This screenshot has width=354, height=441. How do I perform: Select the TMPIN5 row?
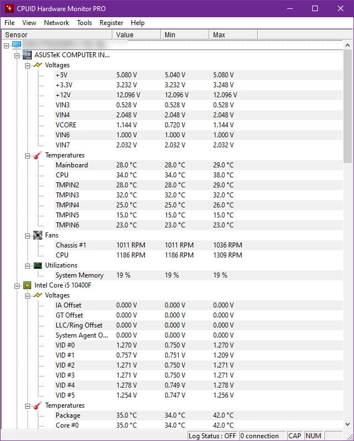pyautogui.click(x=199, y=215)
